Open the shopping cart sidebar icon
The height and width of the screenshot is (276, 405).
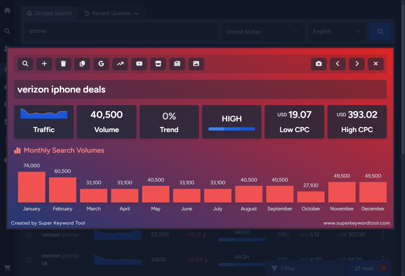click(7, 268)
